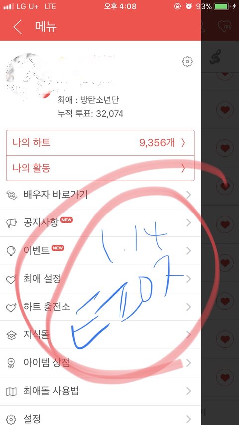
Task: Tap the 지식돌 graduation cap icon
Action: click(x=11, y=335)
